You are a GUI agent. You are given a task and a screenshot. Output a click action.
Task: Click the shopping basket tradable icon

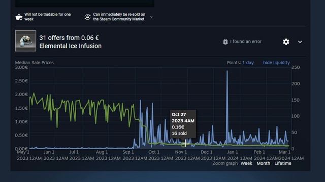19,17
